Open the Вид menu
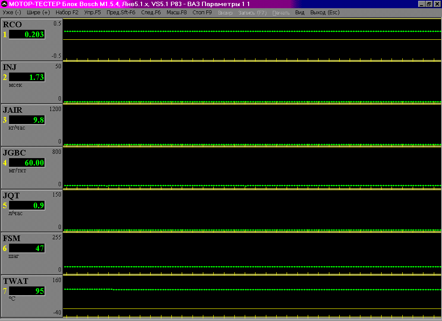This screenshot has width=442, height=321. coord(300,13)
